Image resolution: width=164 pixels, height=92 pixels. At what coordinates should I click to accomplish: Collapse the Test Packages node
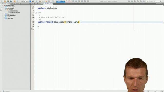tap(4, 8)
